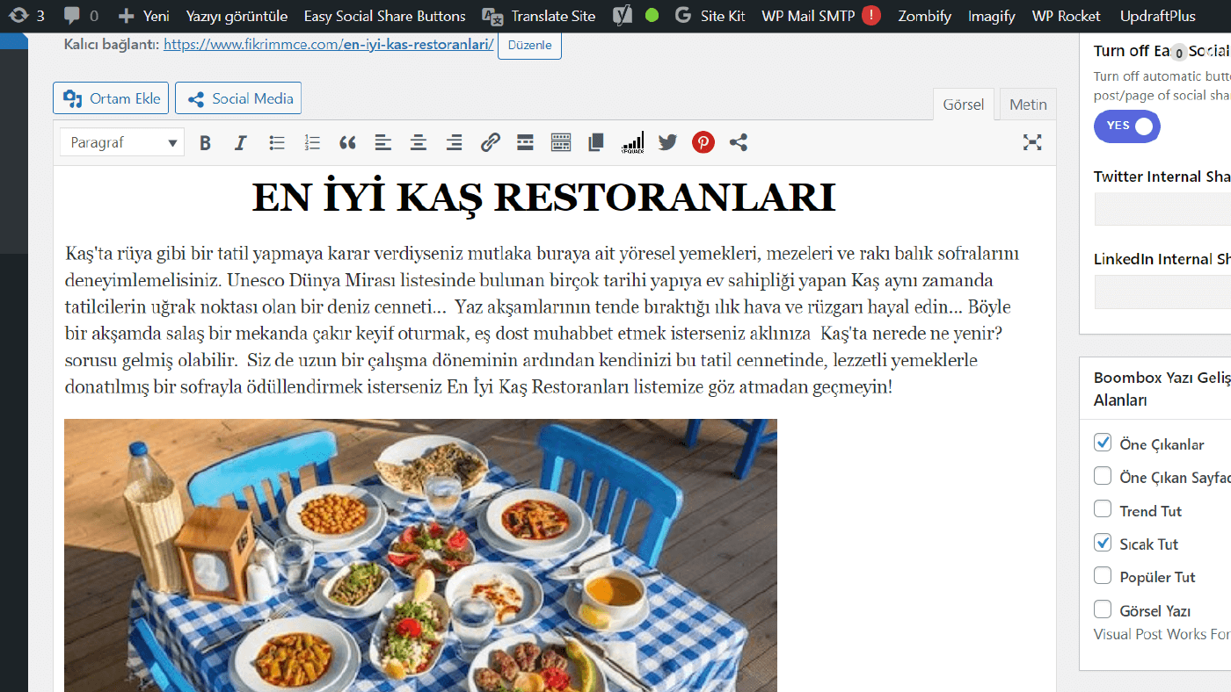Open the Zombify admin bar menu
The width and height of the screenshot is (1231, 692).
tap(924, 16)
